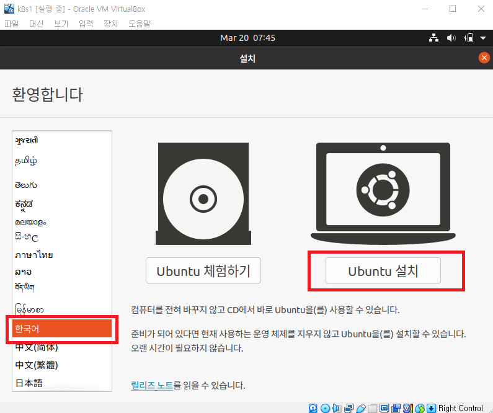
Task: Click the VirtualBox CPU execution indicator
Action: point(408,408)
